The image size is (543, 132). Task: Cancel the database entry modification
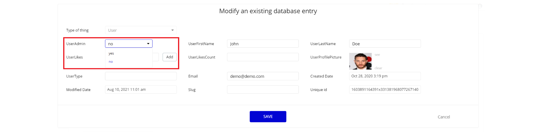444,117
